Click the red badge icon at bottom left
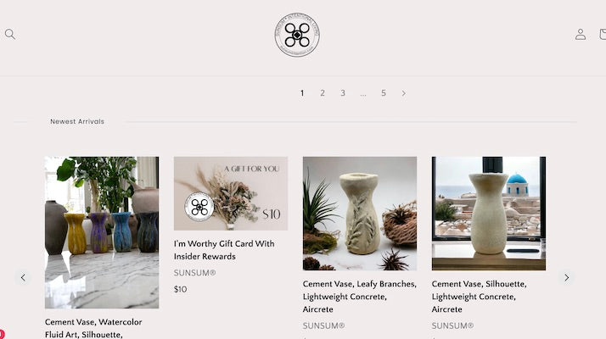The height and width of the screenshot is (339, 606). point(2,334)
